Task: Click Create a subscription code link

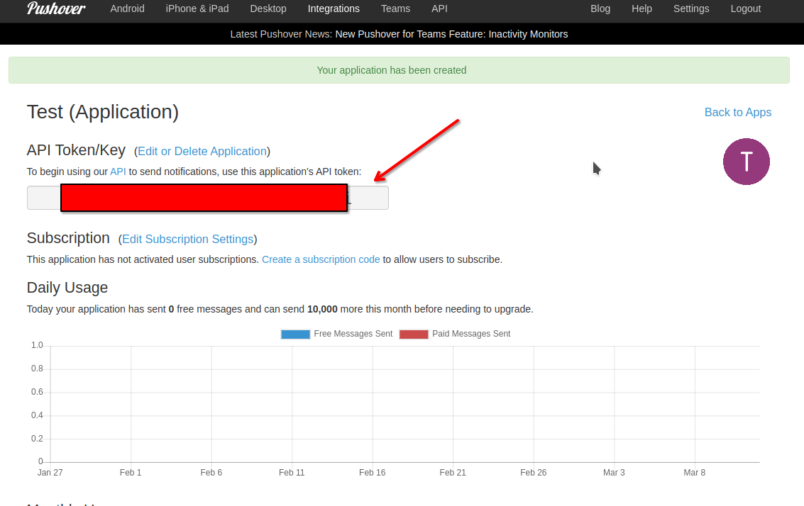Action: click(x=321, y=259)
